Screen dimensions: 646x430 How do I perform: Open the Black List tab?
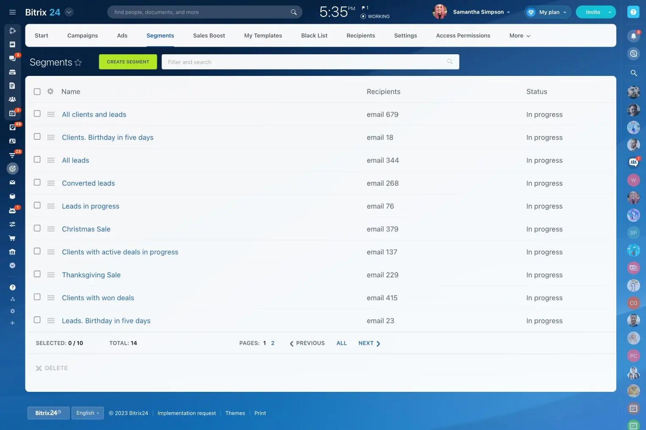314,36
